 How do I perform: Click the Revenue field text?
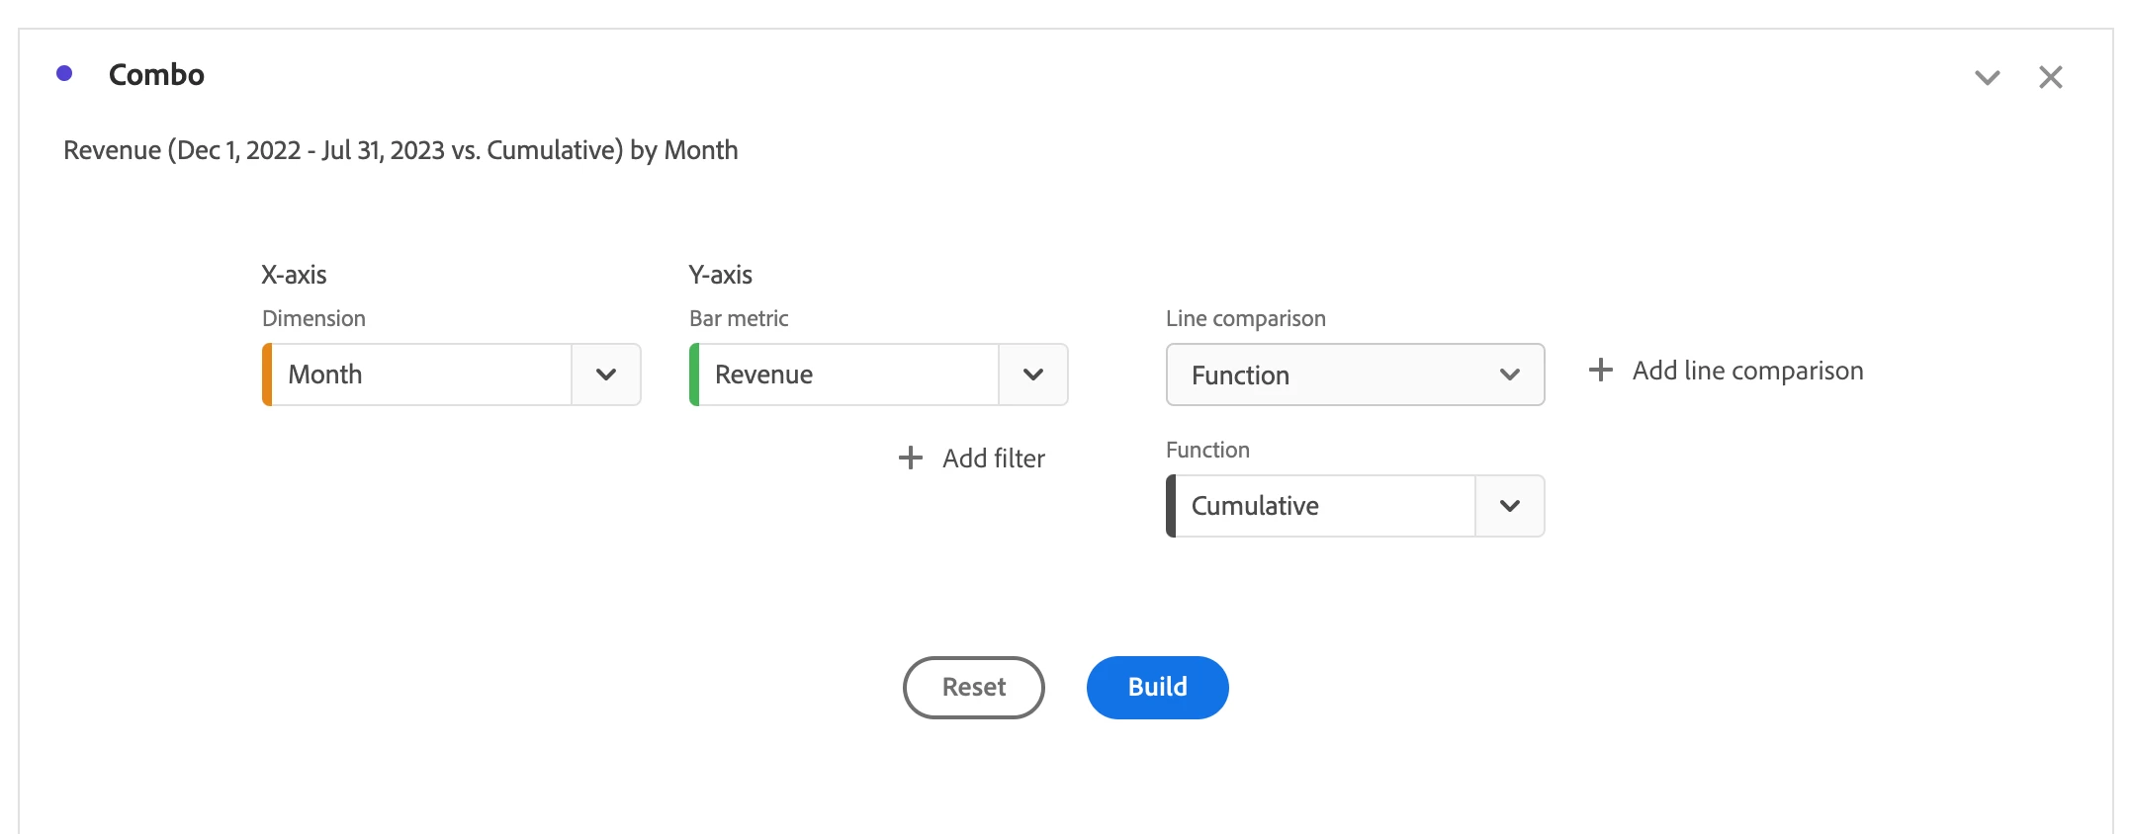pyautogui.click(x=763, y=375)
